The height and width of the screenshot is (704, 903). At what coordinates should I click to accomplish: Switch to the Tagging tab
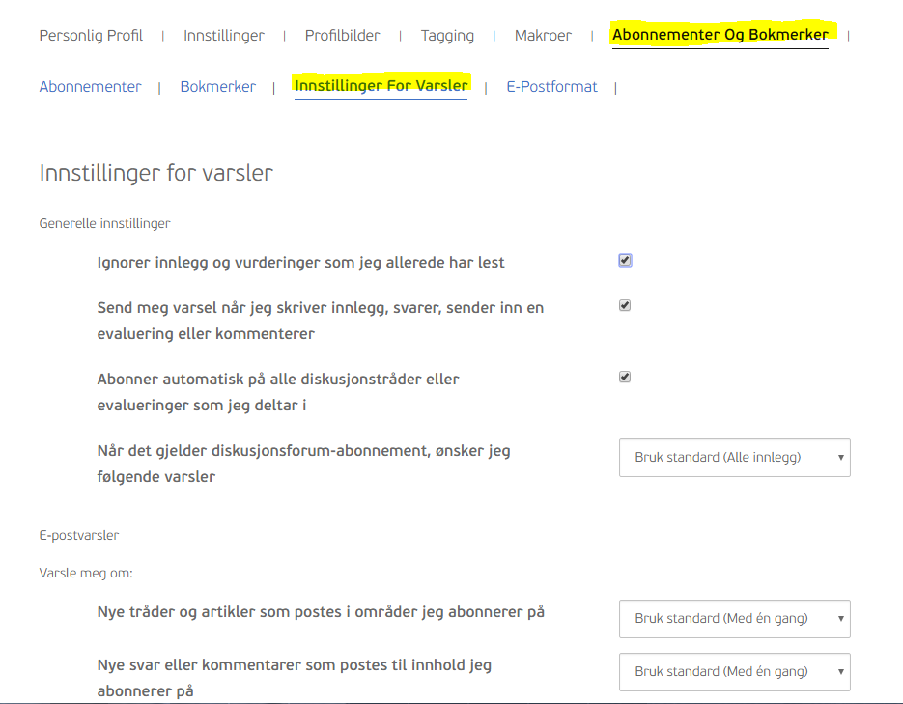(x=447, y=36)
